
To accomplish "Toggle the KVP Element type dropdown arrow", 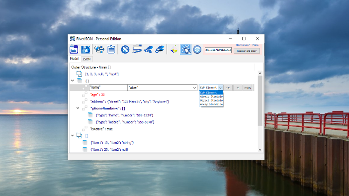I will (x=220, y=88).
